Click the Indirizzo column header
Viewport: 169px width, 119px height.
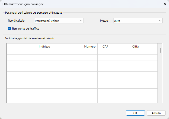[44, 47]
